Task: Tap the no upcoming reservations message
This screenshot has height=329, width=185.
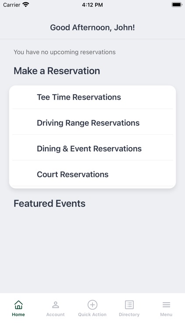Action: 64,52
